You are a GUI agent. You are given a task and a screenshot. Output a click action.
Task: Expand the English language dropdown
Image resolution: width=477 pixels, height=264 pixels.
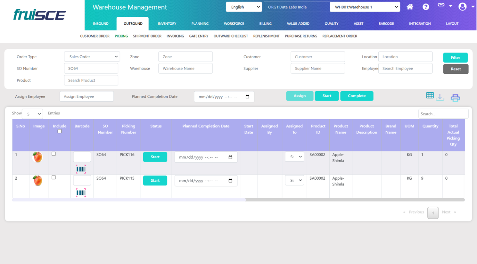point(244,7)
